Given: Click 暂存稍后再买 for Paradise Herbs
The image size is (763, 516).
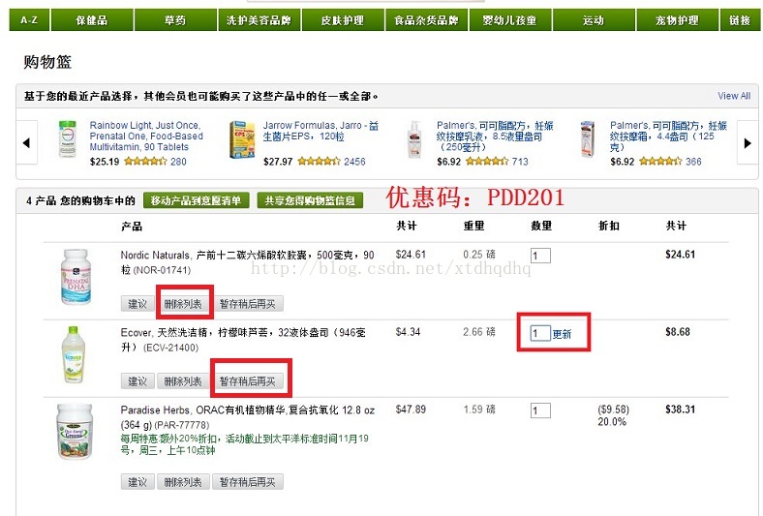Looking at the screenshot, I should pos(248,482).
